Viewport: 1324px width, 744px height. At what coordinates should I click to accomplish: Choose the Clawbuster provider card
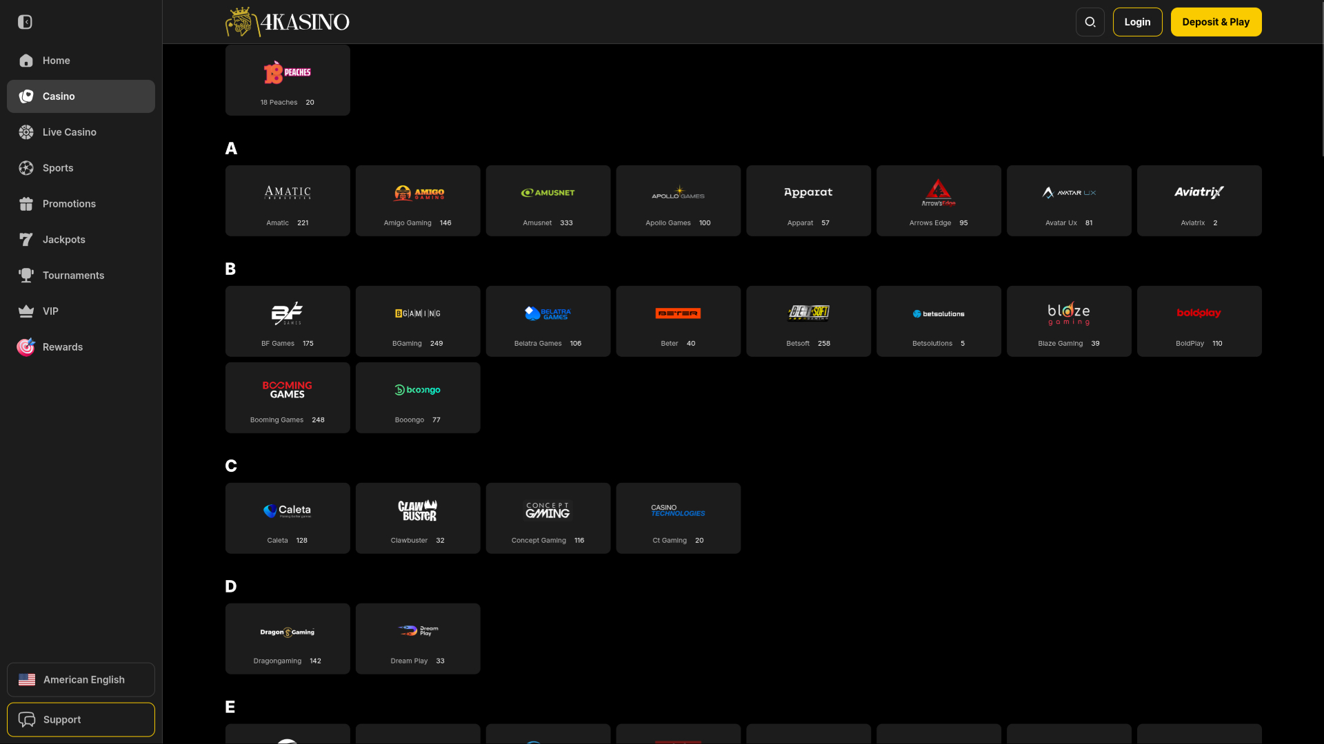click(x=418, y=518)
